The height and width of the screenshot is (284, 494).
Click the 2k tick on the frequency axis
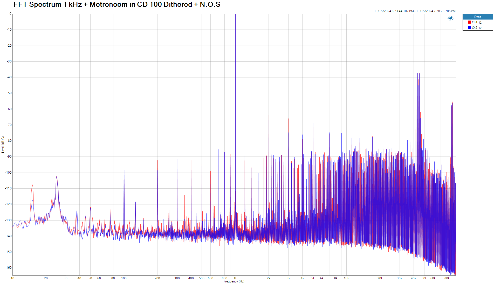point(269,278)
